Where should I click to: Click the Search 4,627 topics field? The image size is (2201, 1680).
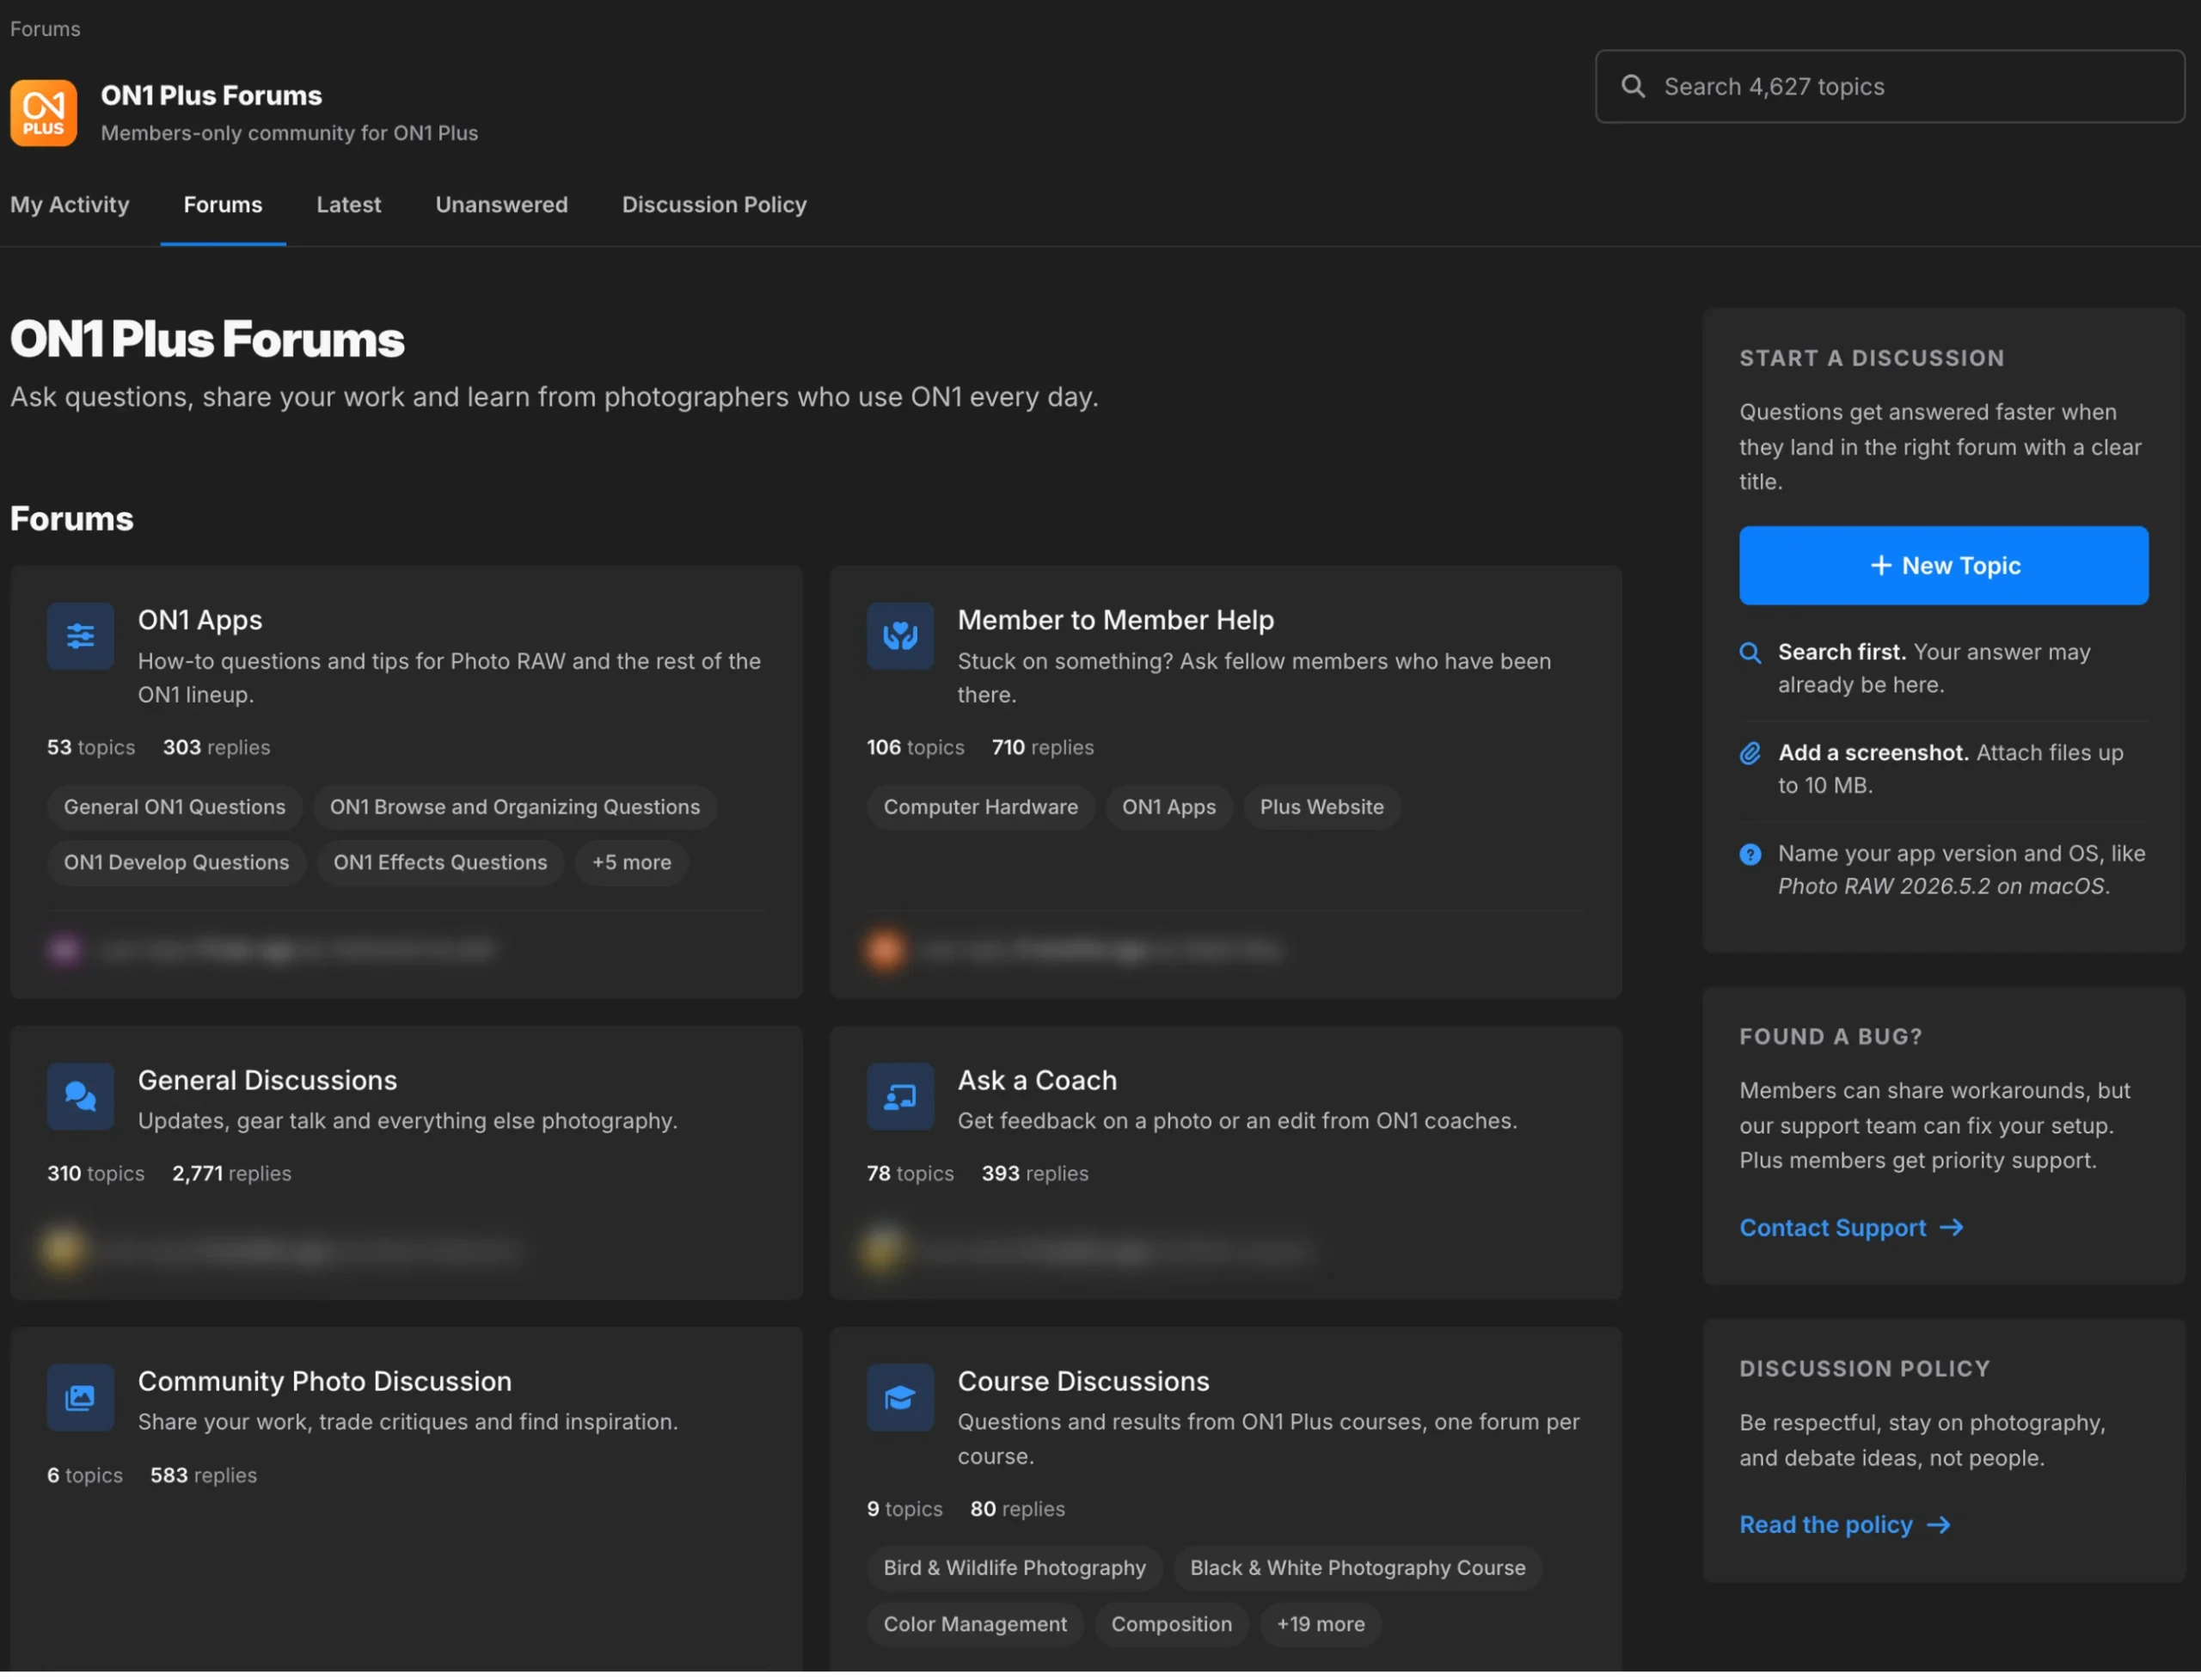[x=1890, y=87]
